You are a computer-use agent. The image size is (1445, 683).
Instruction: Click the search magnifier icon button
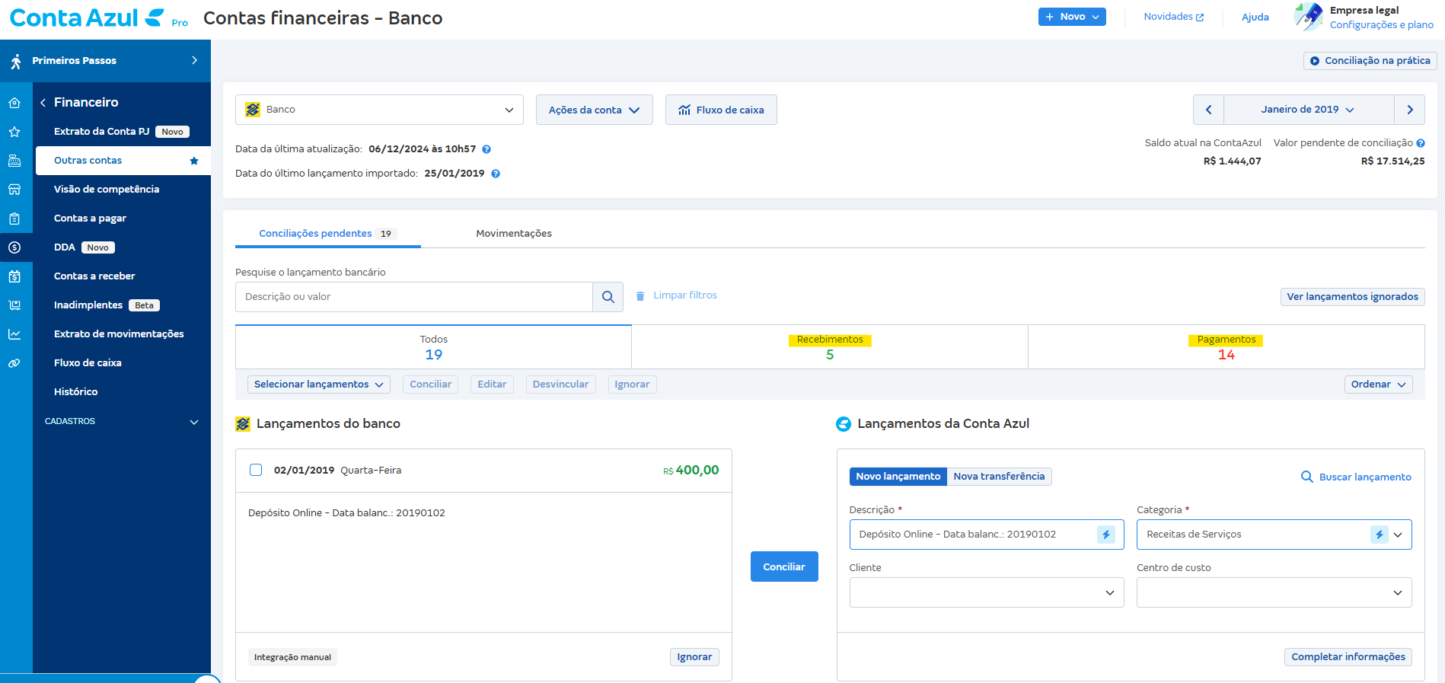point(608,297)
